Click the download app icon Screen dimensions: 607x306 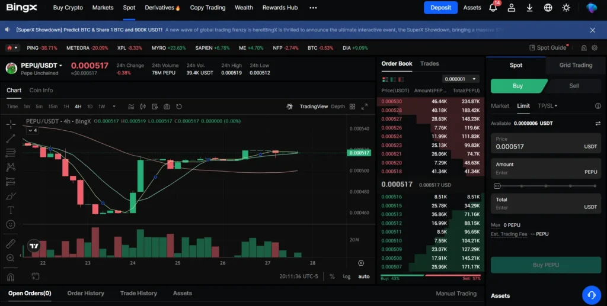coord(529,8)
